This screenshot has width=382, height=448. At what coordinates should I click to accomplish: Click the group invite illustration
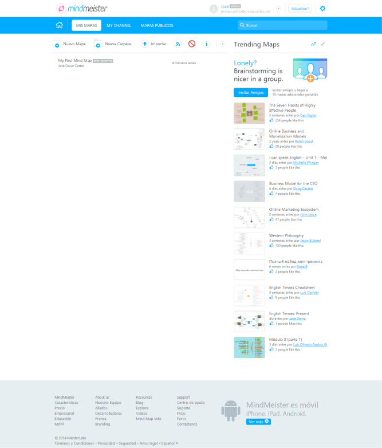[x=310, y=70]
